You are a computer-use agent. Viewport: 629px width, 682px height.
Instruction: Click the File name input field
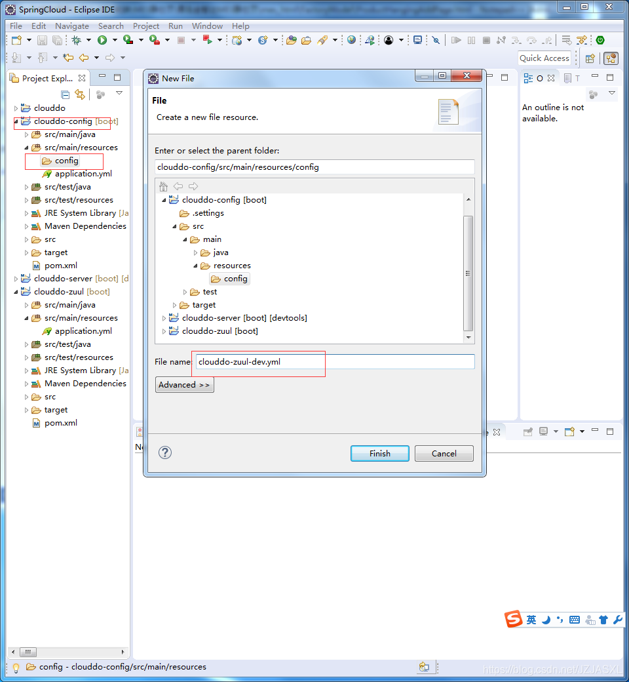point(335,362)
